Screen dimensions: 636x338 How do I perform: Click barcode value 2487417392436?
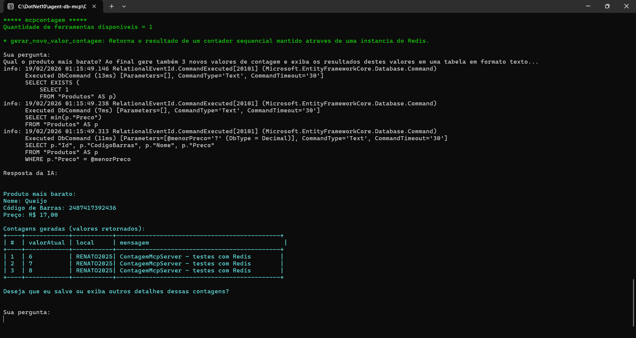click(92, 208)
